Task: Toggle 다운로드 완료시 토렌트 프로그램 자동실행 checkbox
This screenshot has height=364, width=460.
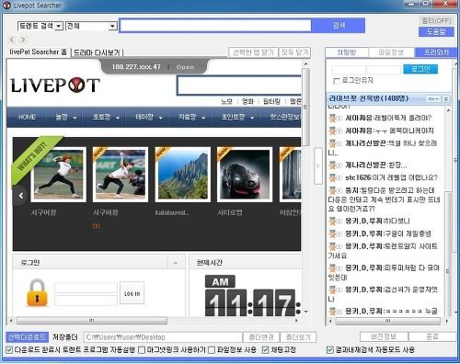Action: point(9,350)
